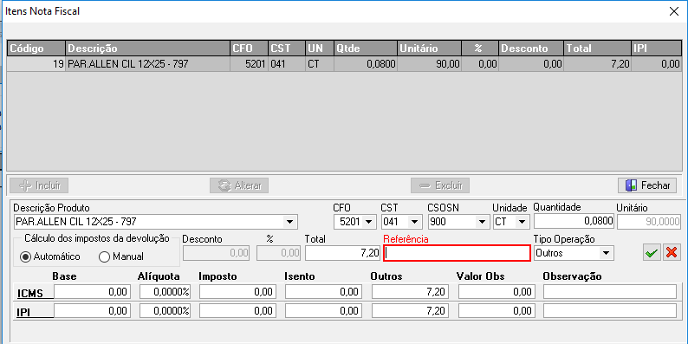
Task: Click the ICMS Alíquota field
Action: pos(165,292)
